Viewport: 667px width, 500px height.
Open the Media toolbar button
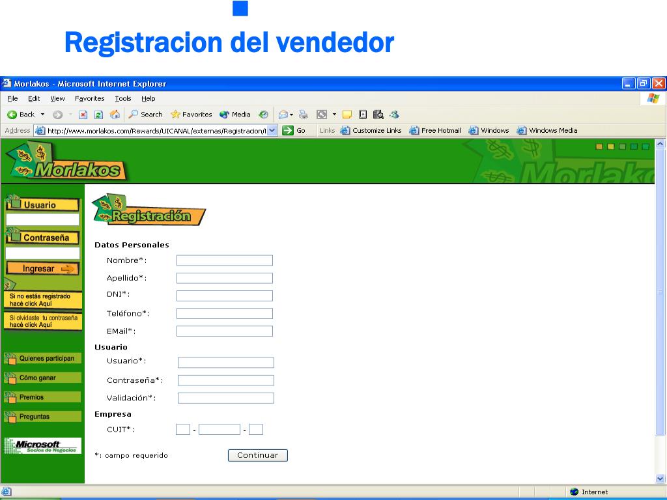point(234,115)
